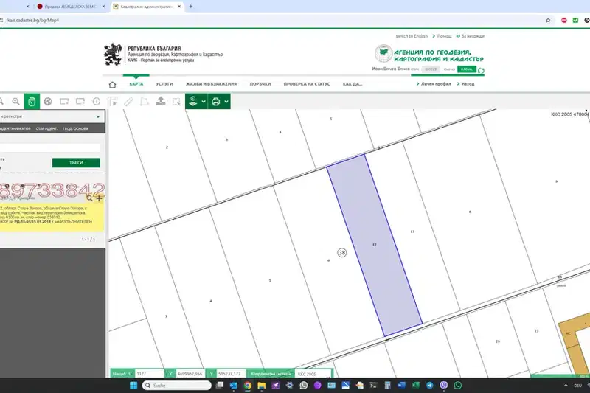Click the scale input field showing 1127
The height and width of the screenshot is (393, 590).
(150, 374)
